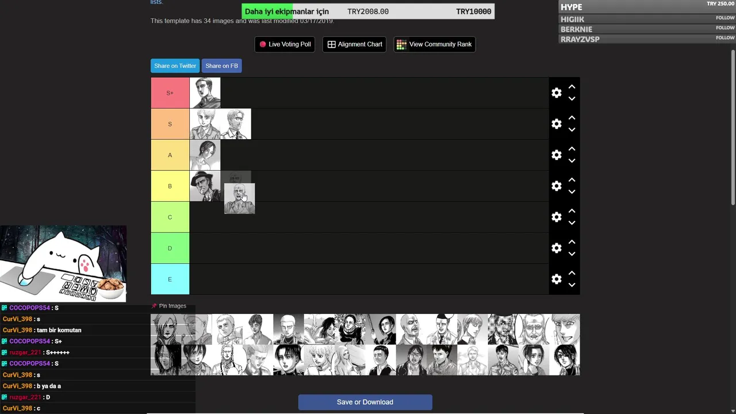The image size is (736, 414).
Task: Click the green D tier label
Action: pyautogui.click(x=170, y=248)
